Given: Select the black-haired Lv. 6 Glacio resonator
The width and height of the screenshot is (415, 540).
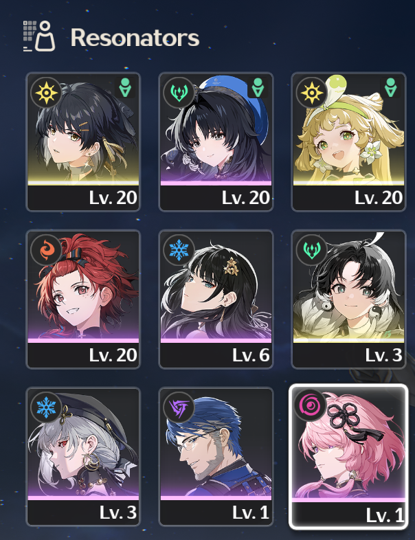Looking at the screenshot, I should coord(216,299).
